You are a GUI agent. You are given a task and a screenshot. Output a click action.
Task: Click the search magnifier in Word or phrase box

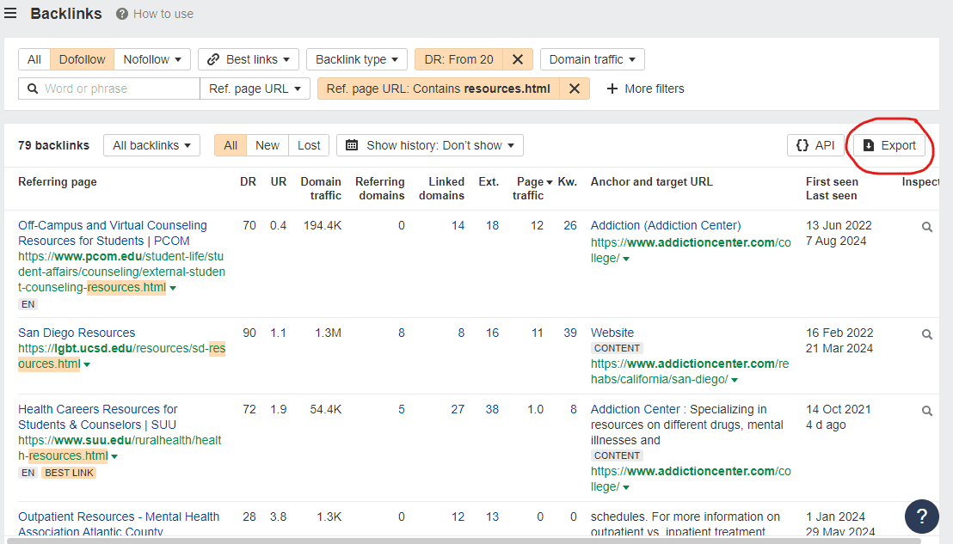point(33,89)
